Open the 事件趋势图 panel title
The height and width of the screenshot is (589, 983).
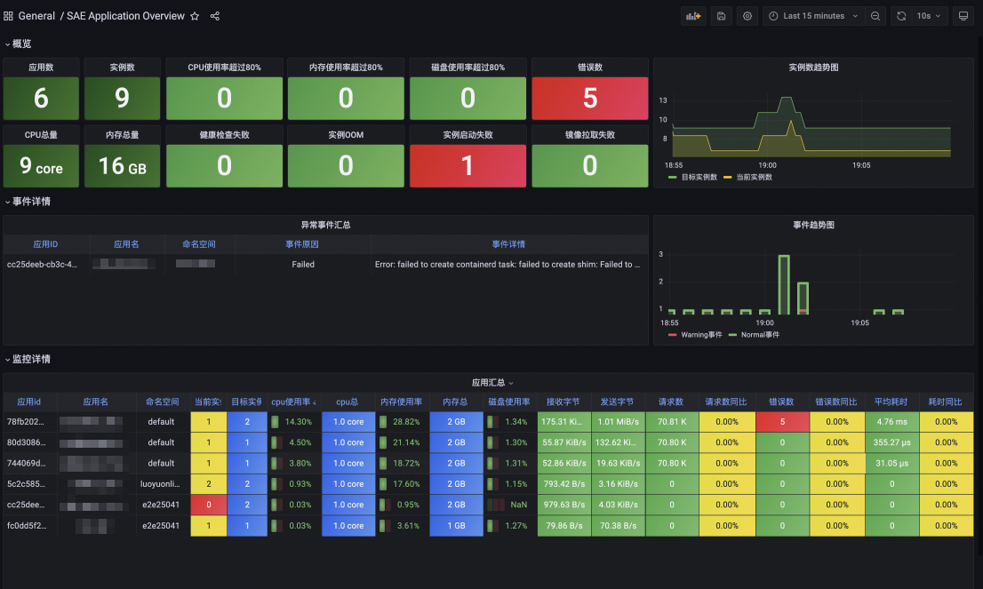(x=813, y=225)
